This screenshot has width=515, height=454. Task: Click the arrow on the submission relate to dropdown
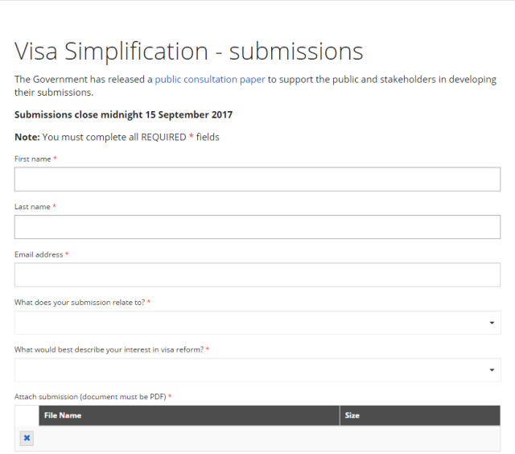coord(492,323)
